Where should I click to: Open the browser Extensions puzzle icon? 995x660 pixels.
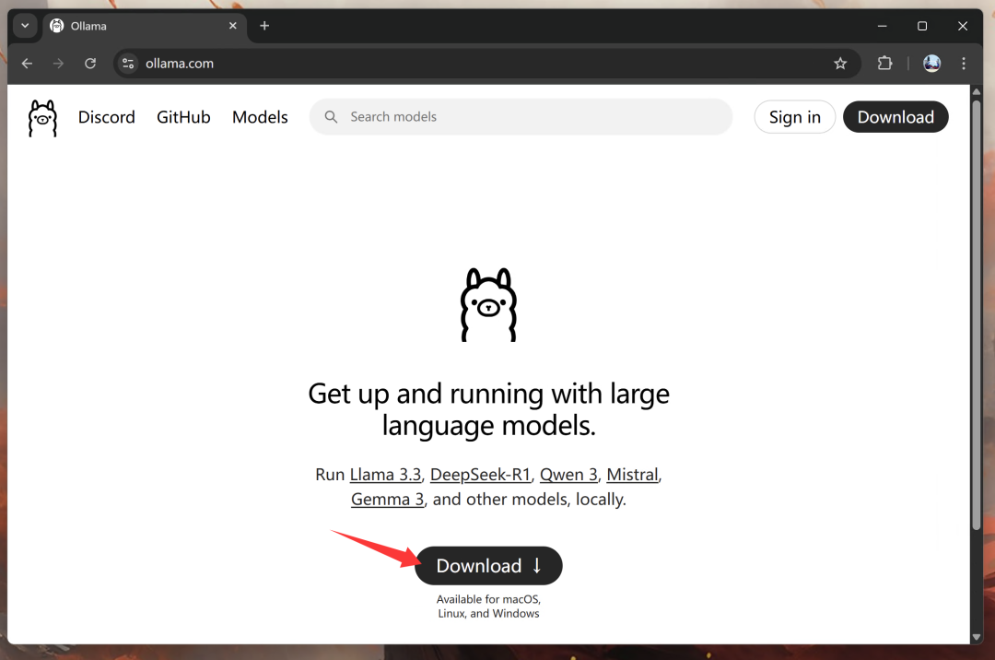(884, 64)
